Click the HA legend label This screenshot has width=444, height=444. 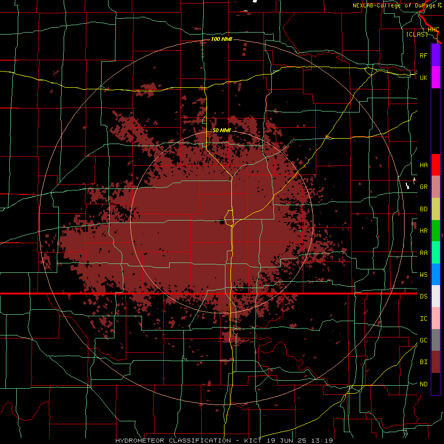click(423, 165)
